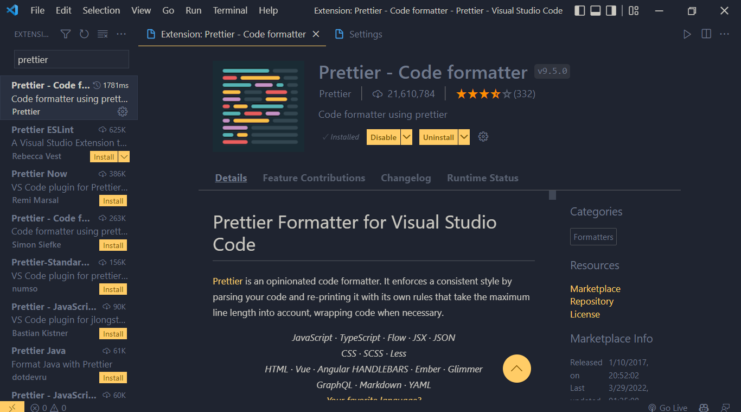Open Extensions sidebar more actions menu
The height and width of the screenshot is (412, 741).
coord(122,34)
